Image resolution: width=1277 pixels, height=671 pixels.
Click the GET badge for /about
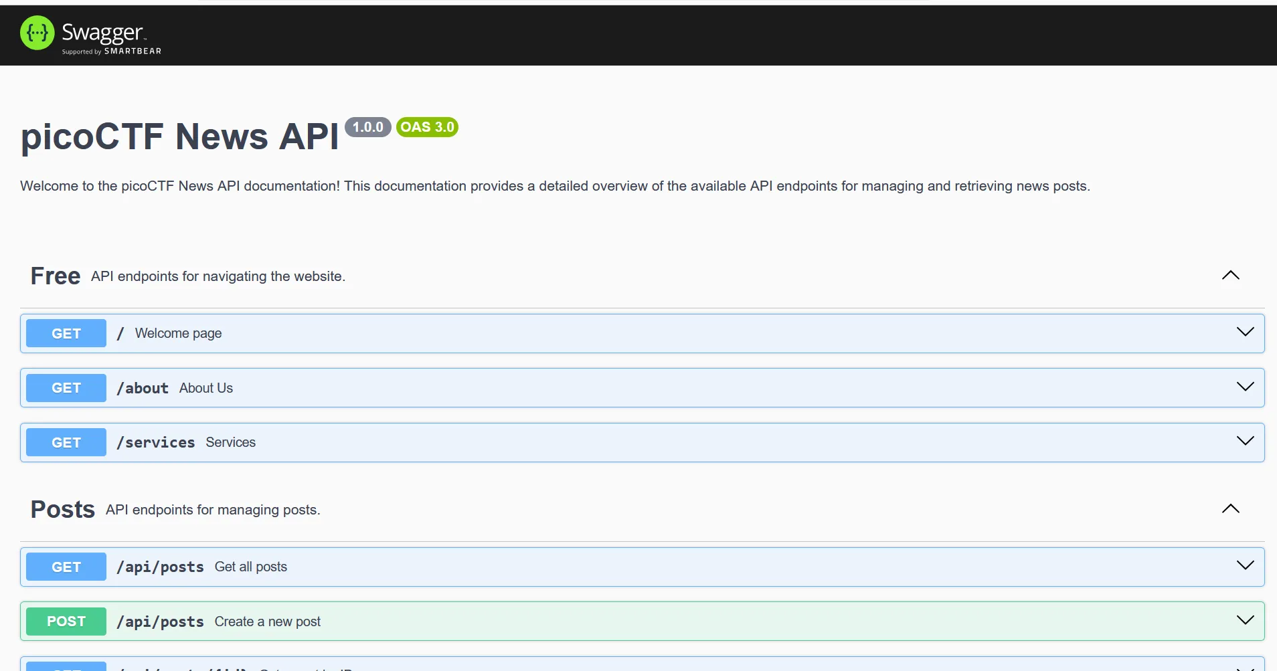[66, 388]
